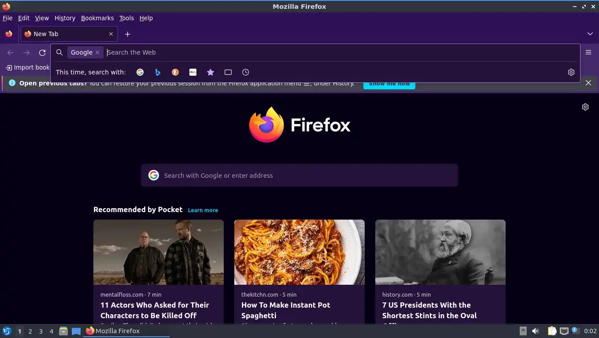Screen dimensions: 599x338
Task: Dismiss the Open previous tabs notification
Action: click(x=588, y=83)
